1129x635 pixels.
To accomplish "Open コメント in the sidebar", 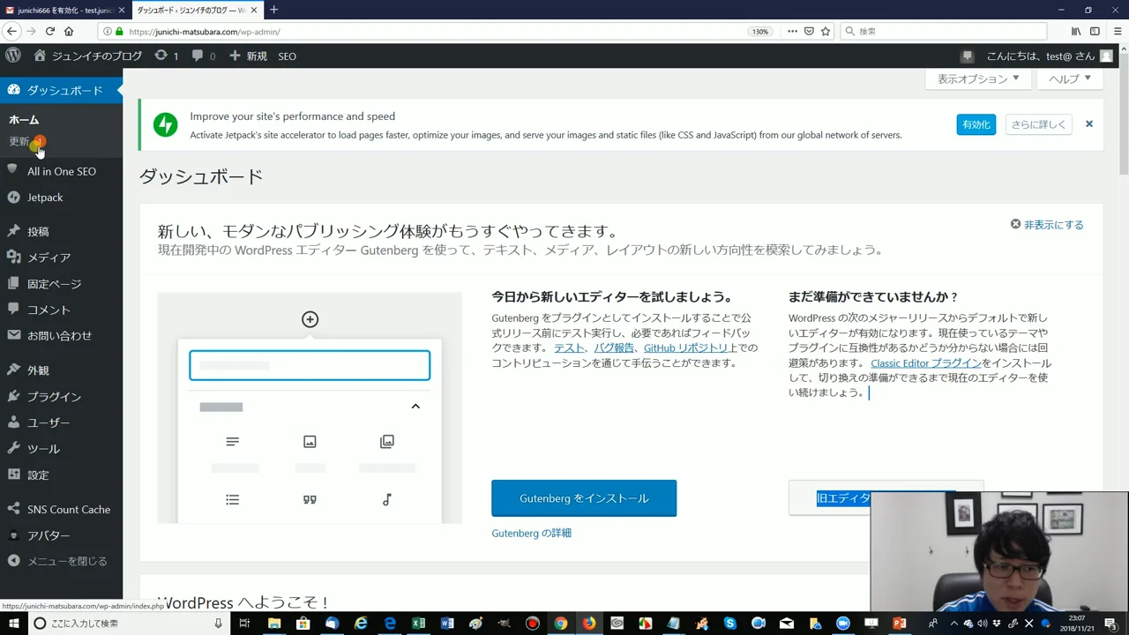I will tap(61, 310).
